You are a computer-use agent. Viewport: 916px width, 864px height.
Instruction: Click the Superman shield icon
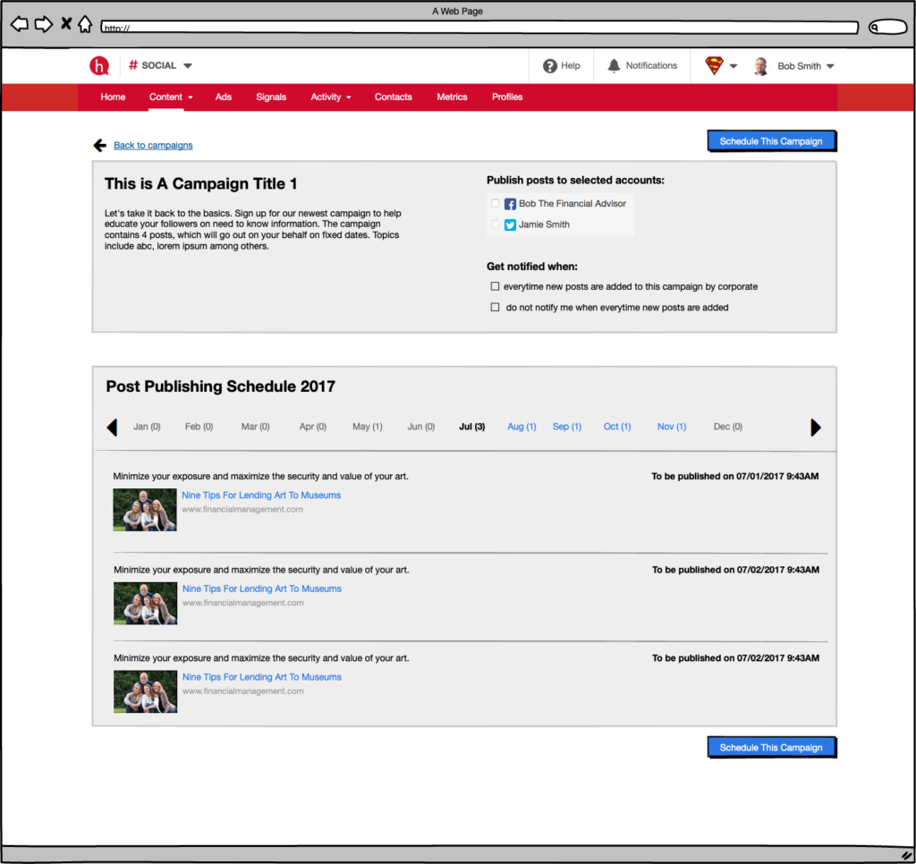coord(714,65)
